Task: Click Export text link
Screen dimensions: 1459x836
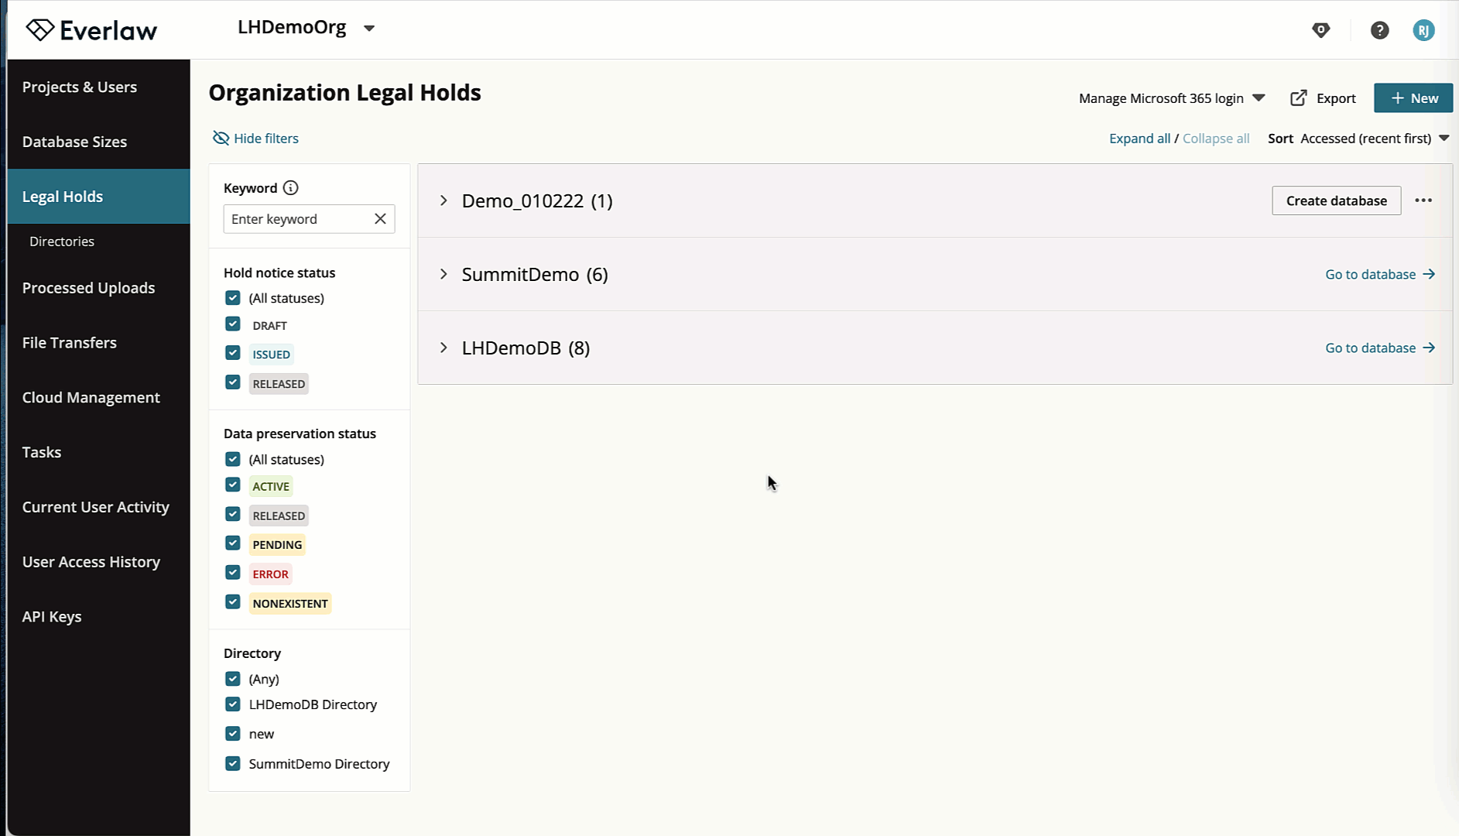Action: [1336, 98]
